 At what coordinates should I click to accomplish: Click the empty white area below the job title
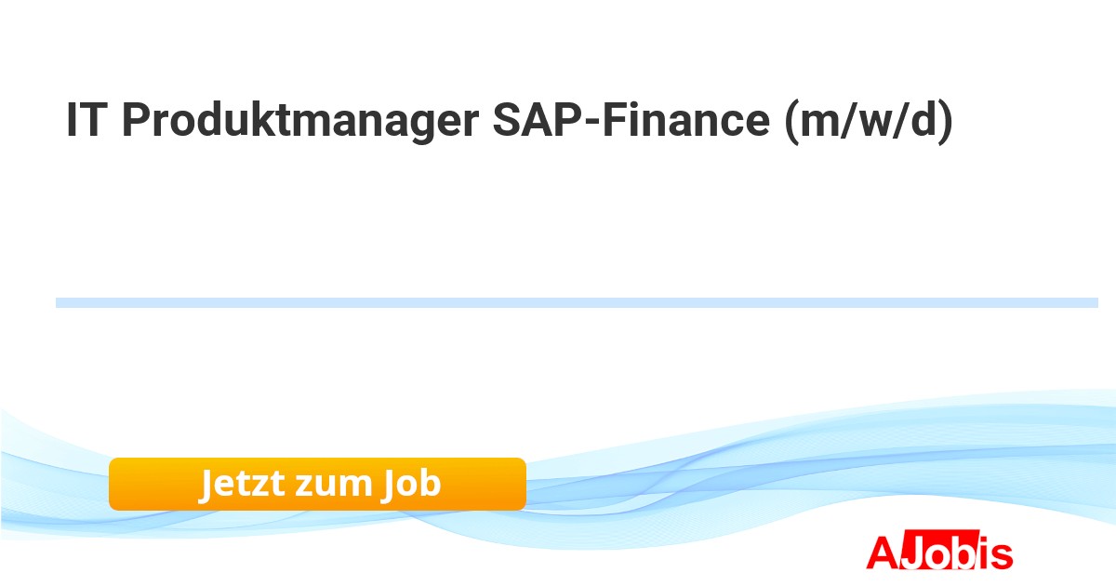[x=558, y=223]
